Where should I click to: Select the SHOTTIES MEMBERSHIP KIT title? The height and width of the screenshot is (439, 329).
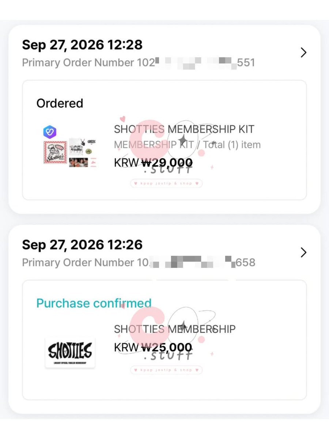184,129
